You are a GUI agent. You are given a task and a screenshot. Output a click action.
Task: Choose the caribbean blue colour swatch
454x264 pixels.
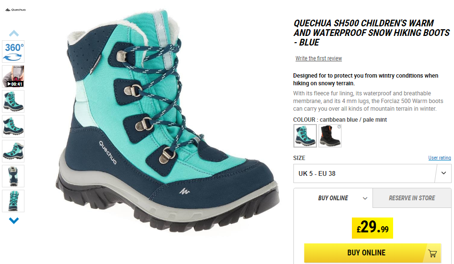305,136
